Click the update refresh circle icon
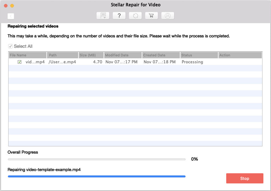 (135, 16)
